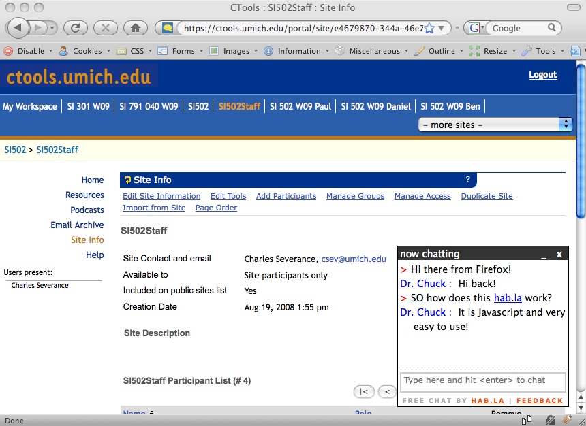Close the now chatting window

coord(559,255)
